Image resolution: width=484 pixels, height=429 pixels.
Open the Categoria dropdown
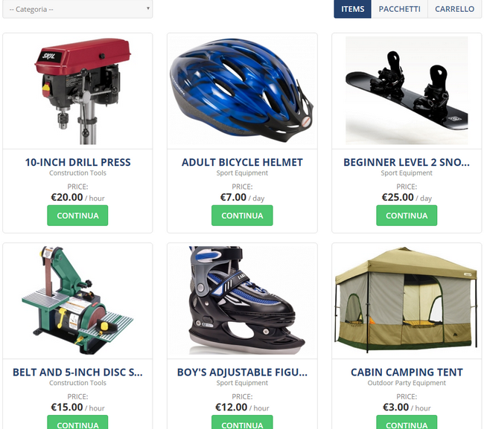pos(77,9)
